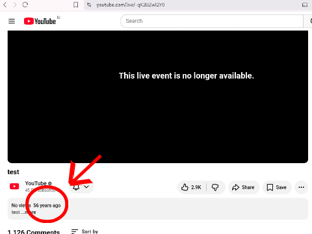Bookmark this page using the bookmark icon
Viewport: 312px width, 234px height.
click(75, 5)
